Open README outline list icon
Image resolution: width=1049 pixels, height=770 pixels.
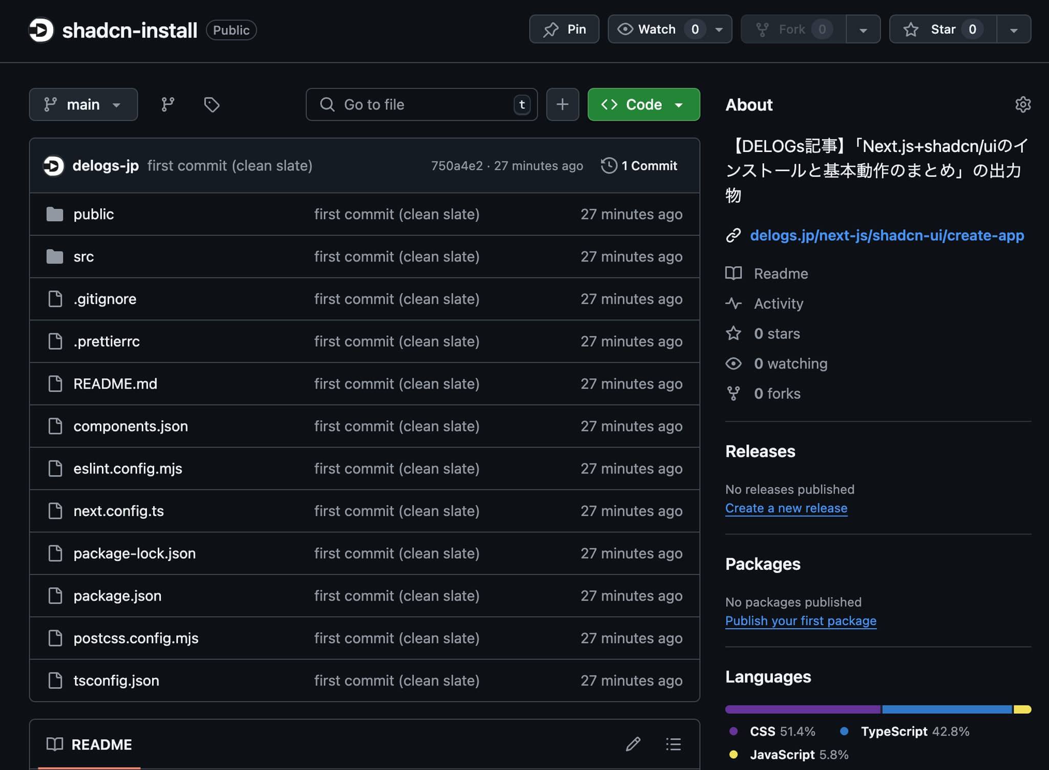673,744
